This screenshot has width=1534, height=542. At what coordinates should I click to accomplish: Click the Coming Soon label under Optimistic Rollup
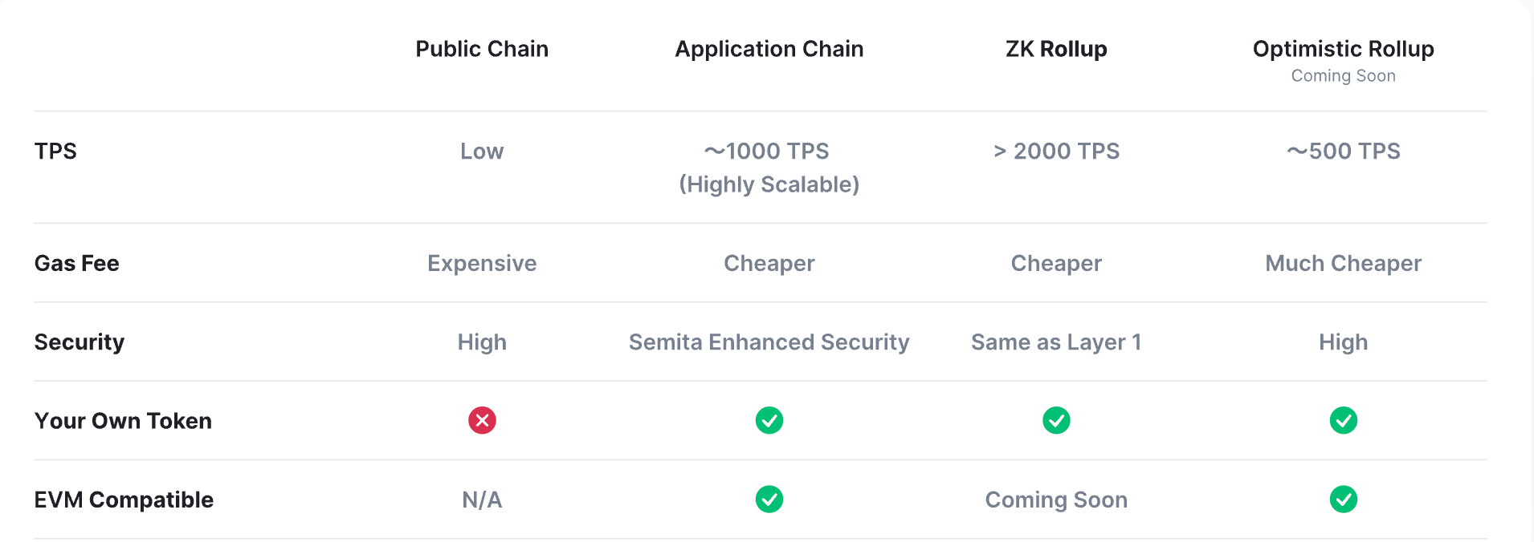tap(1343, 76)
